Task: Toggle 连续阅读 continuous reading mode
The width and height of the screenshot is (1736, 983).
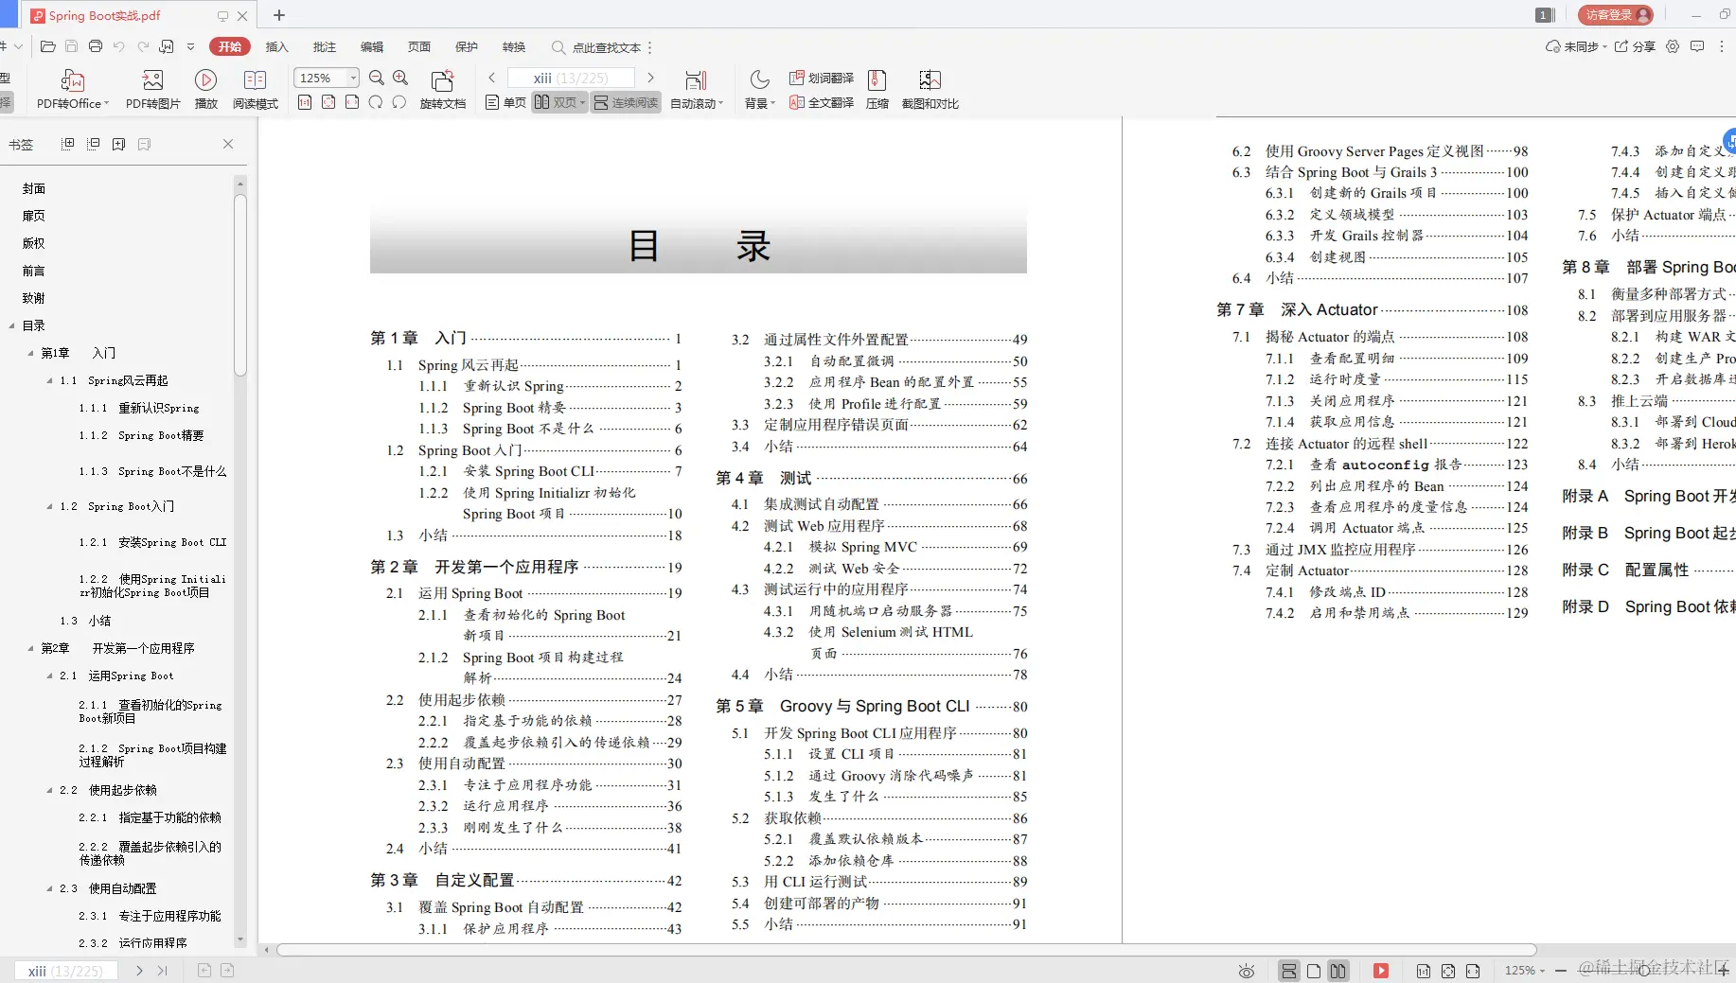Action: [625, 102]
